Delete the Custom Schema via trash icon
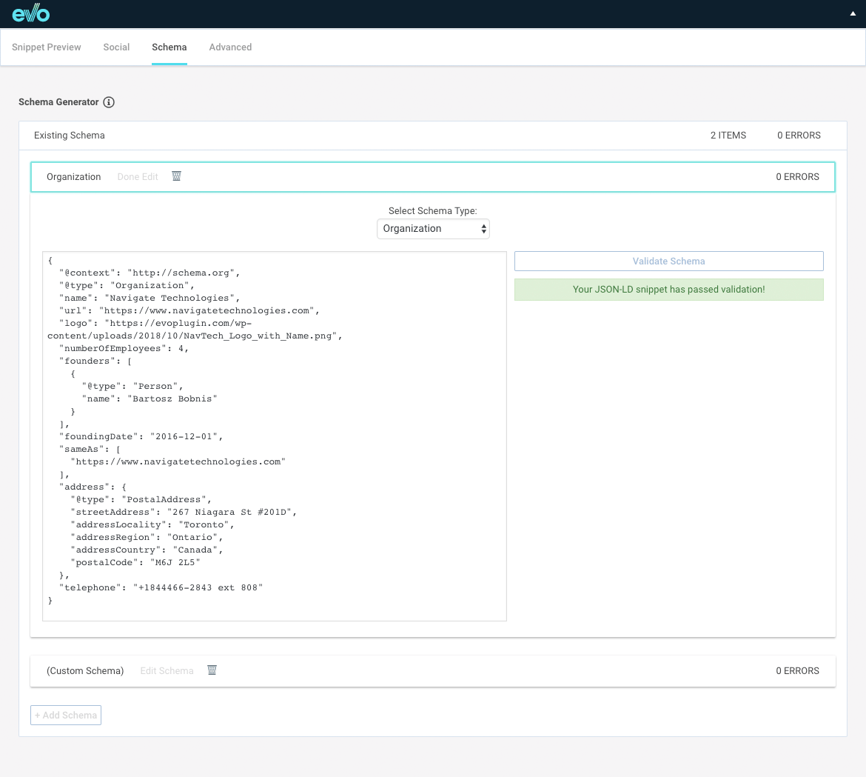The image size is (866, 777). [212, 670]
